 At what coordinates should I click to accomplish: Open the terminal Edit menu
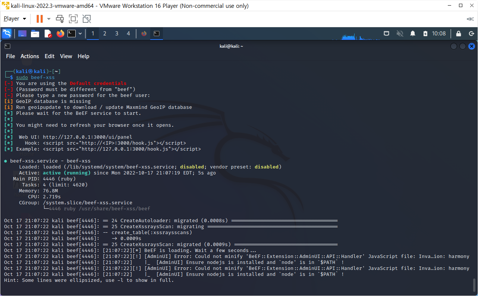(50, 56)
